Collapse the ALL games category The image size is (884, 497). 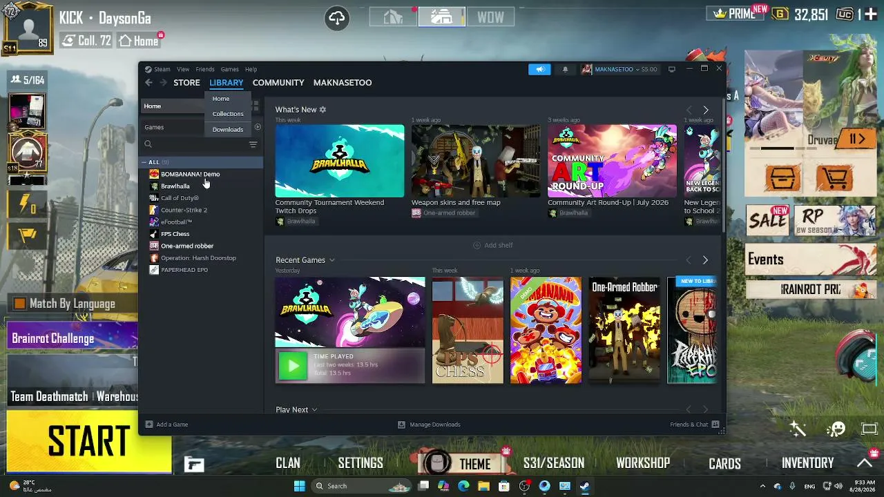tap(144, 162)
